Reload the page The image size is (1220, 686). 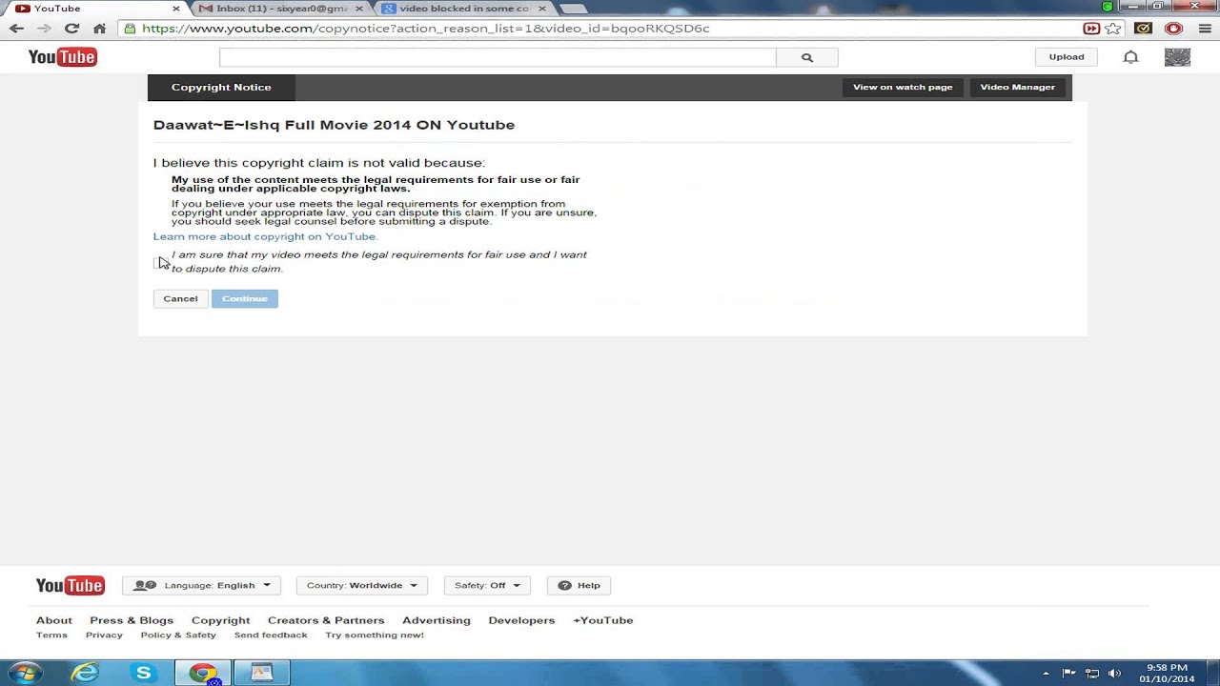point(71,29)
